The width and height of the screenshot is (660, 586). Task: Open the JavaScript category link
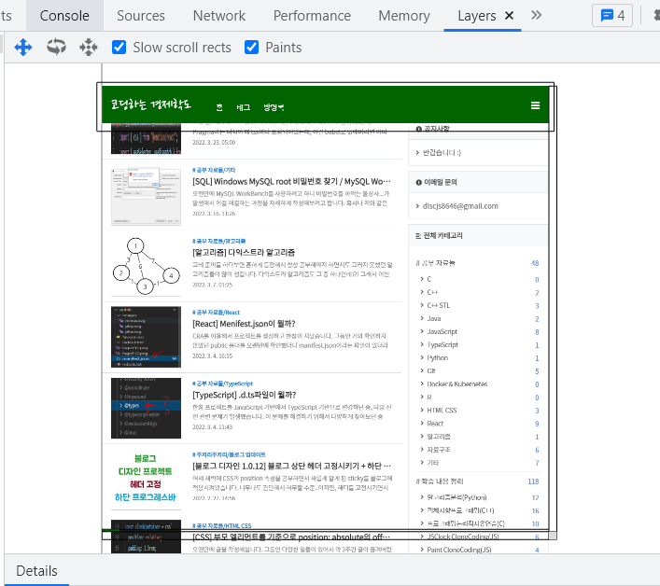[442, 331]
